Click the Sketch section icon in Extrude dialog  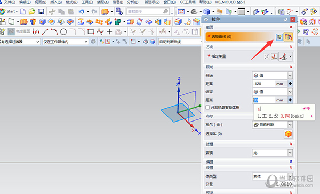tap(279, 37)
